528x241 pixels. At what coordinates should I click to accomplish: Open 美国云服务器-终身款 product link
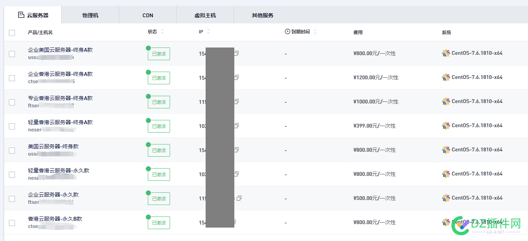tap(53, 146)
